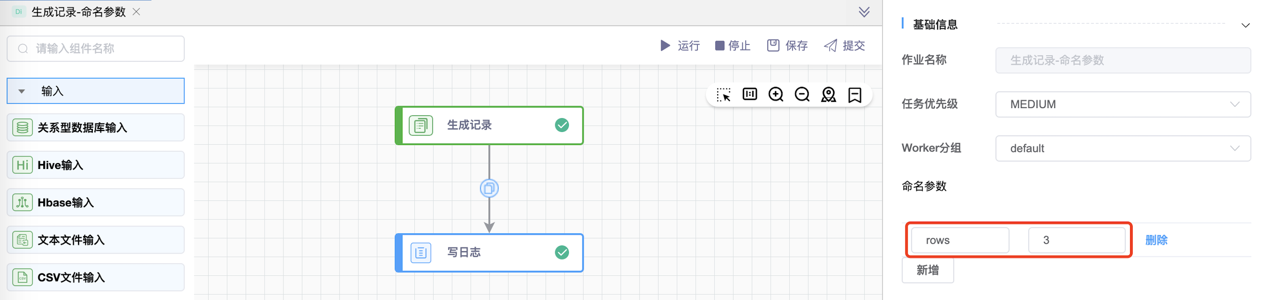This screenshot has height=300, width=1272.
Task: Select the 写日志 node on canvas
Action: (x=489, y=253)
